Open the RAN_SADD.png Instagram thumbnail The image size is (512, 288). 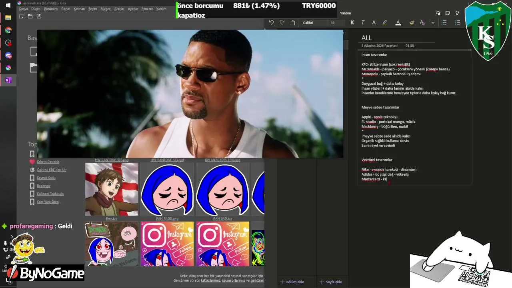point(167,244)
